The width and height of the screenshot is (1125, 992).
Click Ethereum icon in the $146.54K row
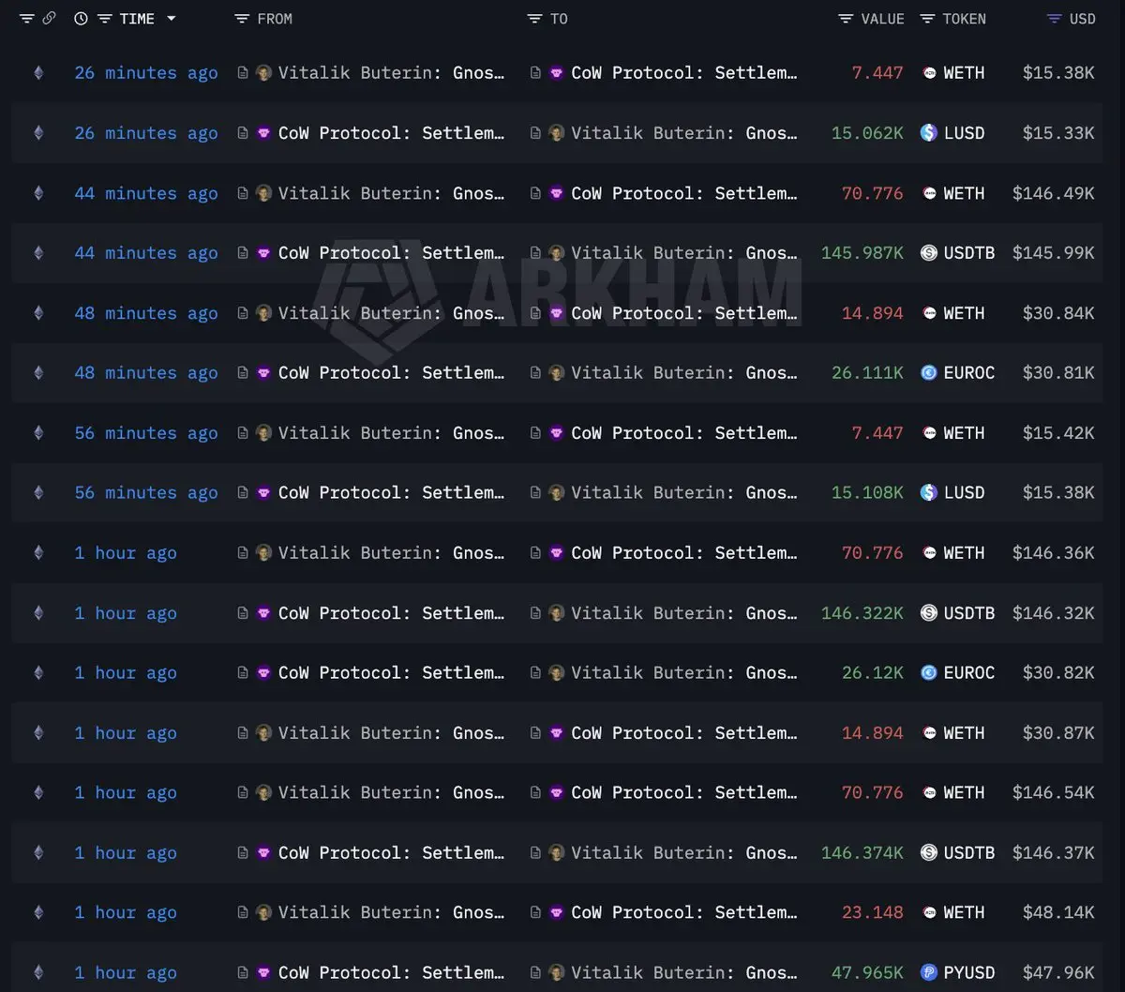click(x=38, y=792)
